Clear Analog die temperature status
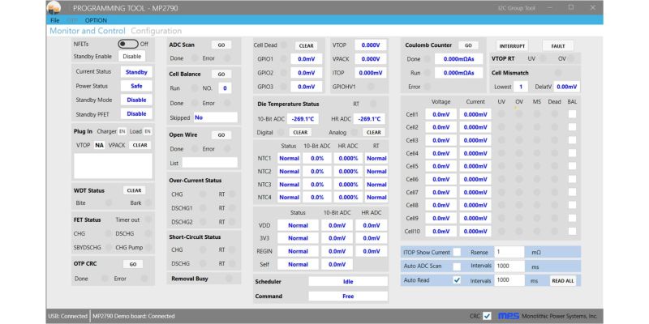The height and width of the screenshot is (324, 649). (374, 132)
